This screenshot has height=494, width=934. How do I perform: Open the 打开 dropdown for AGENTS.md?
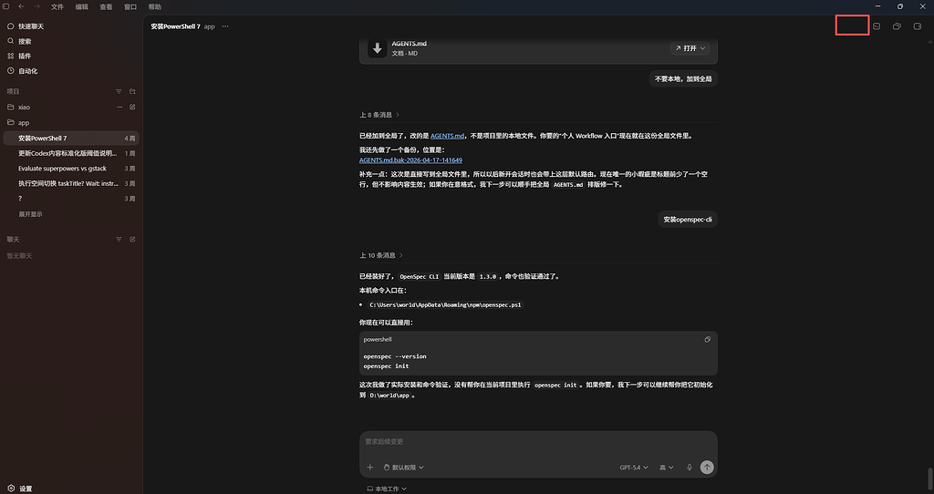point(690,48)
